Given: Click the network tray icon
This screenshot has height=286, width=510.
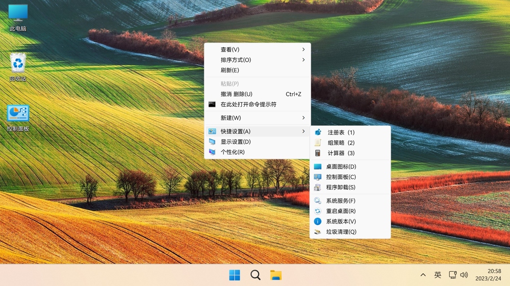Looking at the screenshot, I should [x=452, y=275].
